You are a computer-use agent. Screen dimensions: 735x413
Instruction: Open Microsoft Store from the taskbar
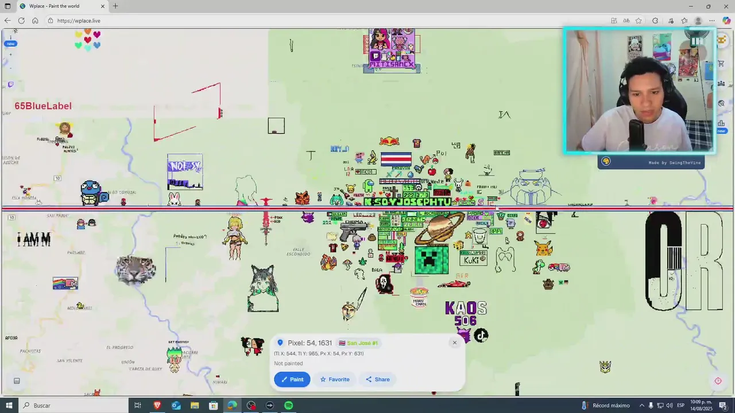pos(213,406)
